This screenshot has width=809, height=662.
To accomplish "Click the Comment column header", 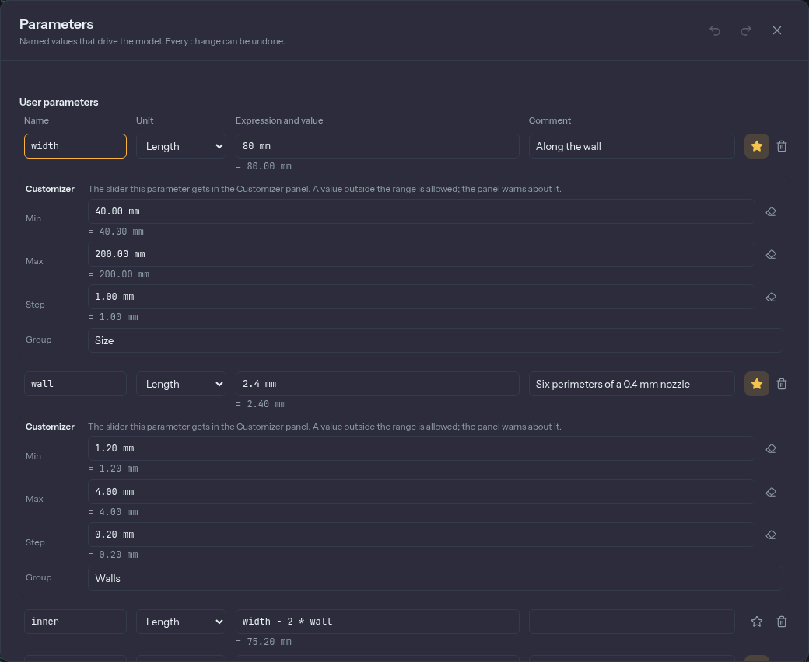I will click(x=549, y=120).
